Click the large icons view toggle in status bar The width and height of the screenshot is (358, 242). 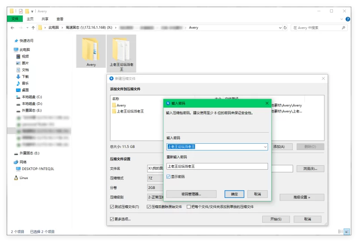click(x=347, y=232)
